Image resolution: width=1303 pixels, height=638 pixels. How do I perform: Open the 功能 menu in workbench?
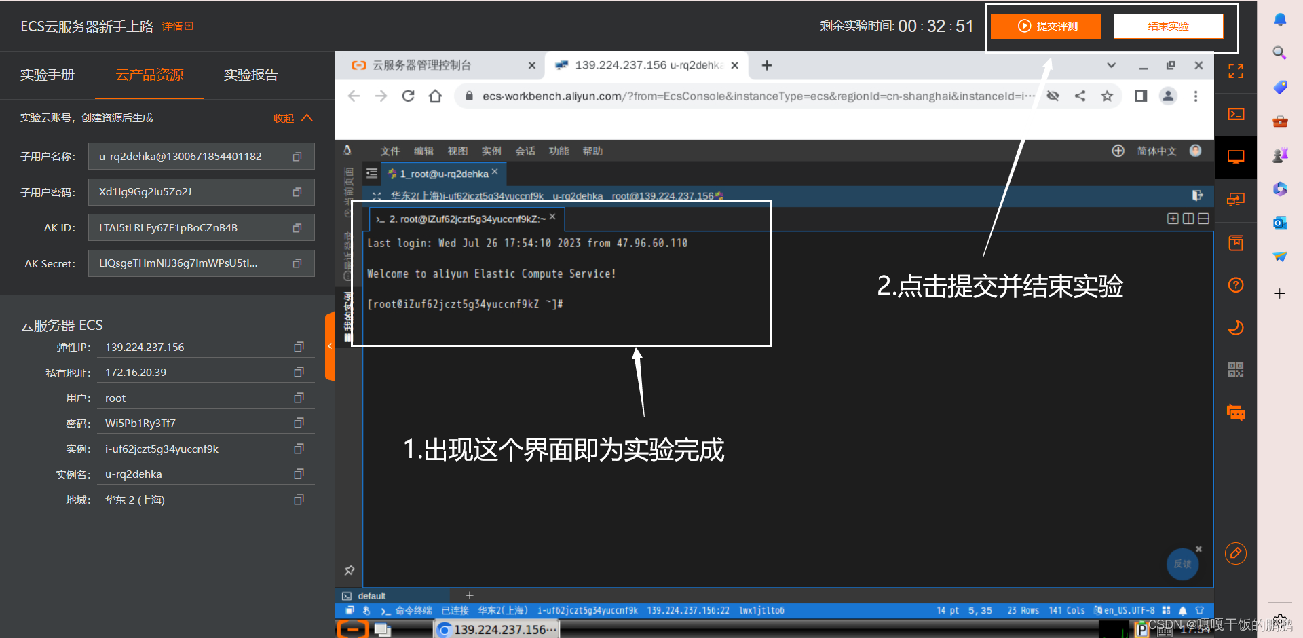pyautogui.click(x=559, y=151)
